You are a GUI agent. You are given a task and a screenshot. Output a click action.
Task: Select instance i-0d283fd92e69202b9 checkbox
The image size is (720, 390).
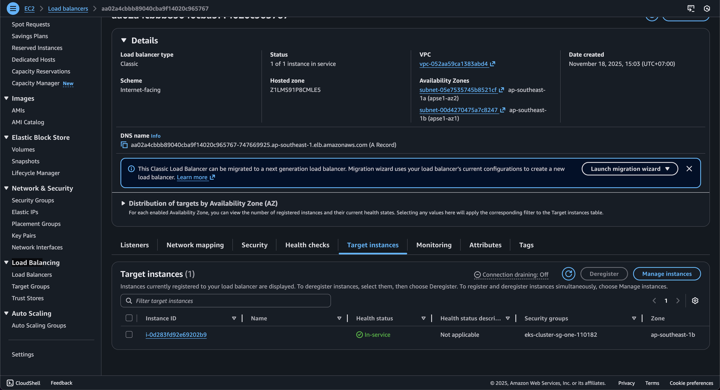coord(129,335)
